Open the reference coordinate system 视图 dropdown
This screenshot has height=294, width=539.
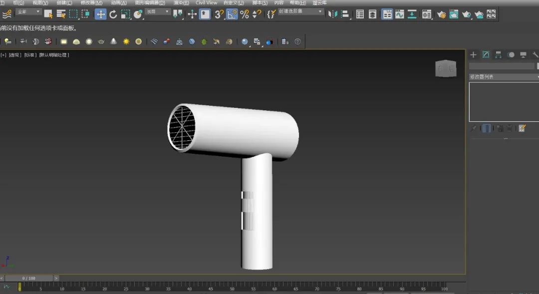158,11
